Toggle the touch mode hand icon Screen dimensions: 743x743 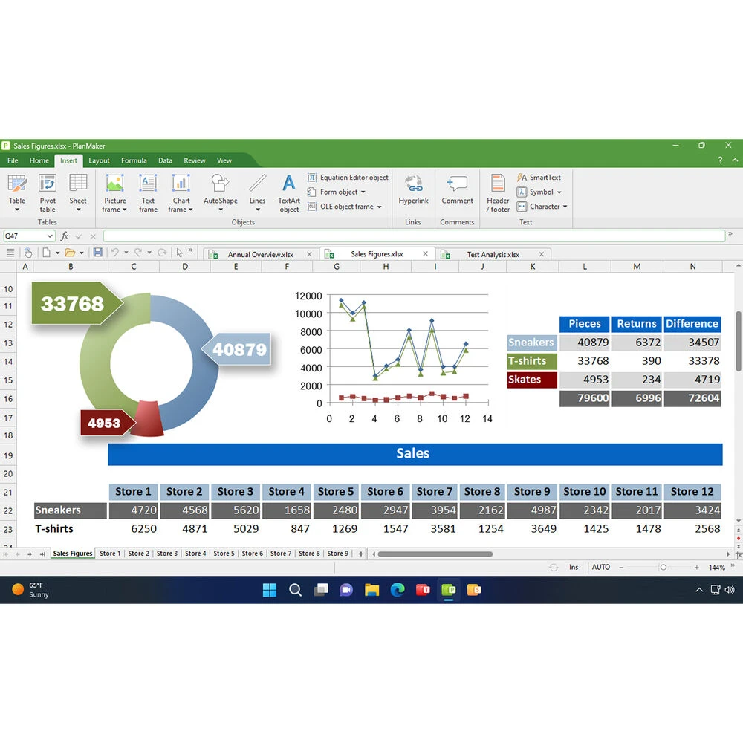coord(28,253)
